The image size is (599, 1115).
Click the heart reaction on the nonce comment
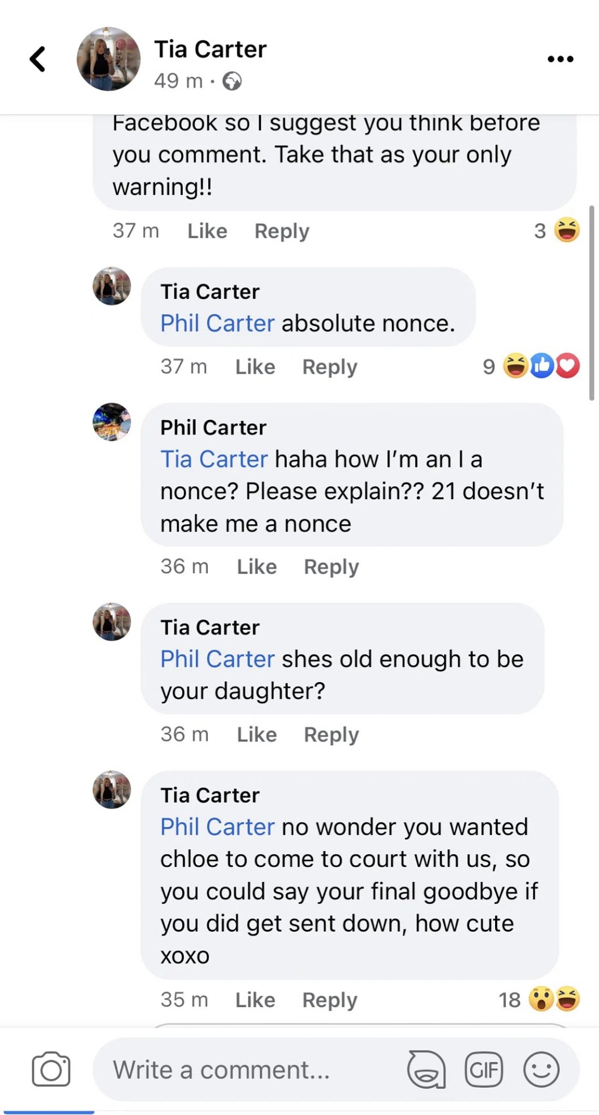point(567,366)
